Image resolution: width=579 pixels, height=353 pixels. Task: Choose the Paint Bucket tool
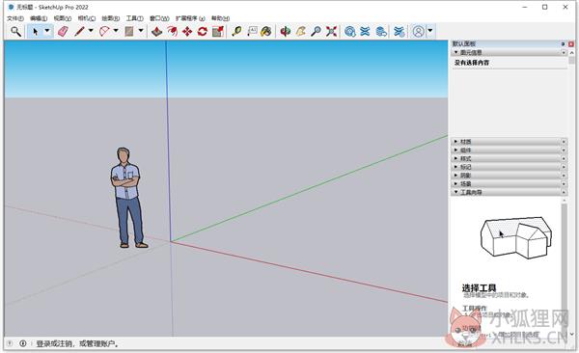266,32
